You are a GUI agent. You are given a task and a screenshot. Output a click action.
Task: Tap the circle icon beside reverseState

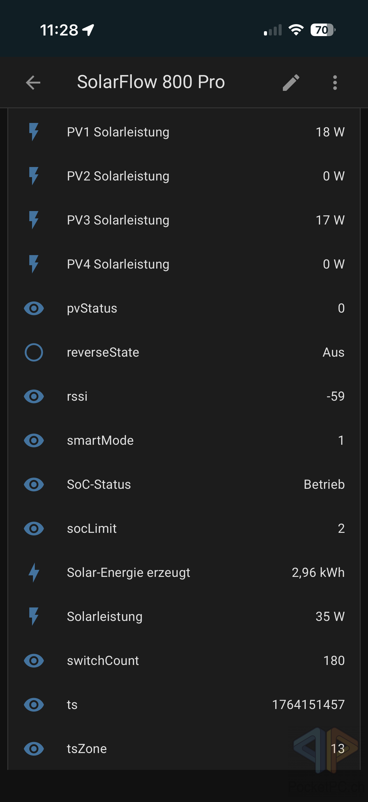(x=34, y=352)
